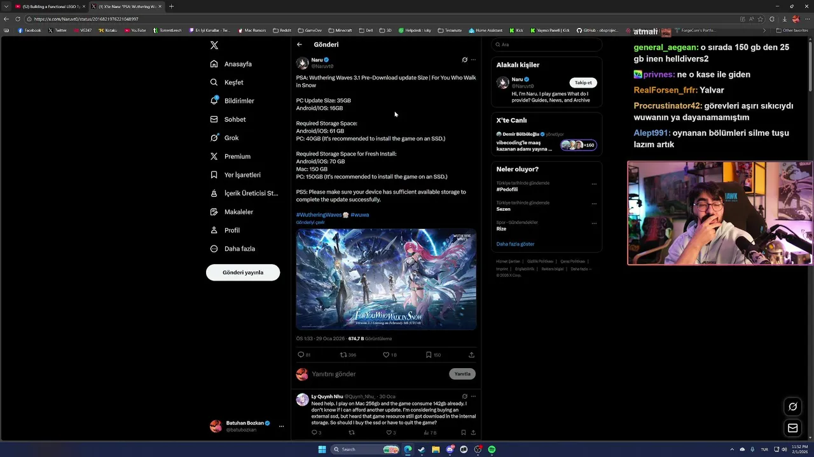The image size is (814, 457).
Task: Open the #Pedofili trending topic
Action: pos(507,189)
